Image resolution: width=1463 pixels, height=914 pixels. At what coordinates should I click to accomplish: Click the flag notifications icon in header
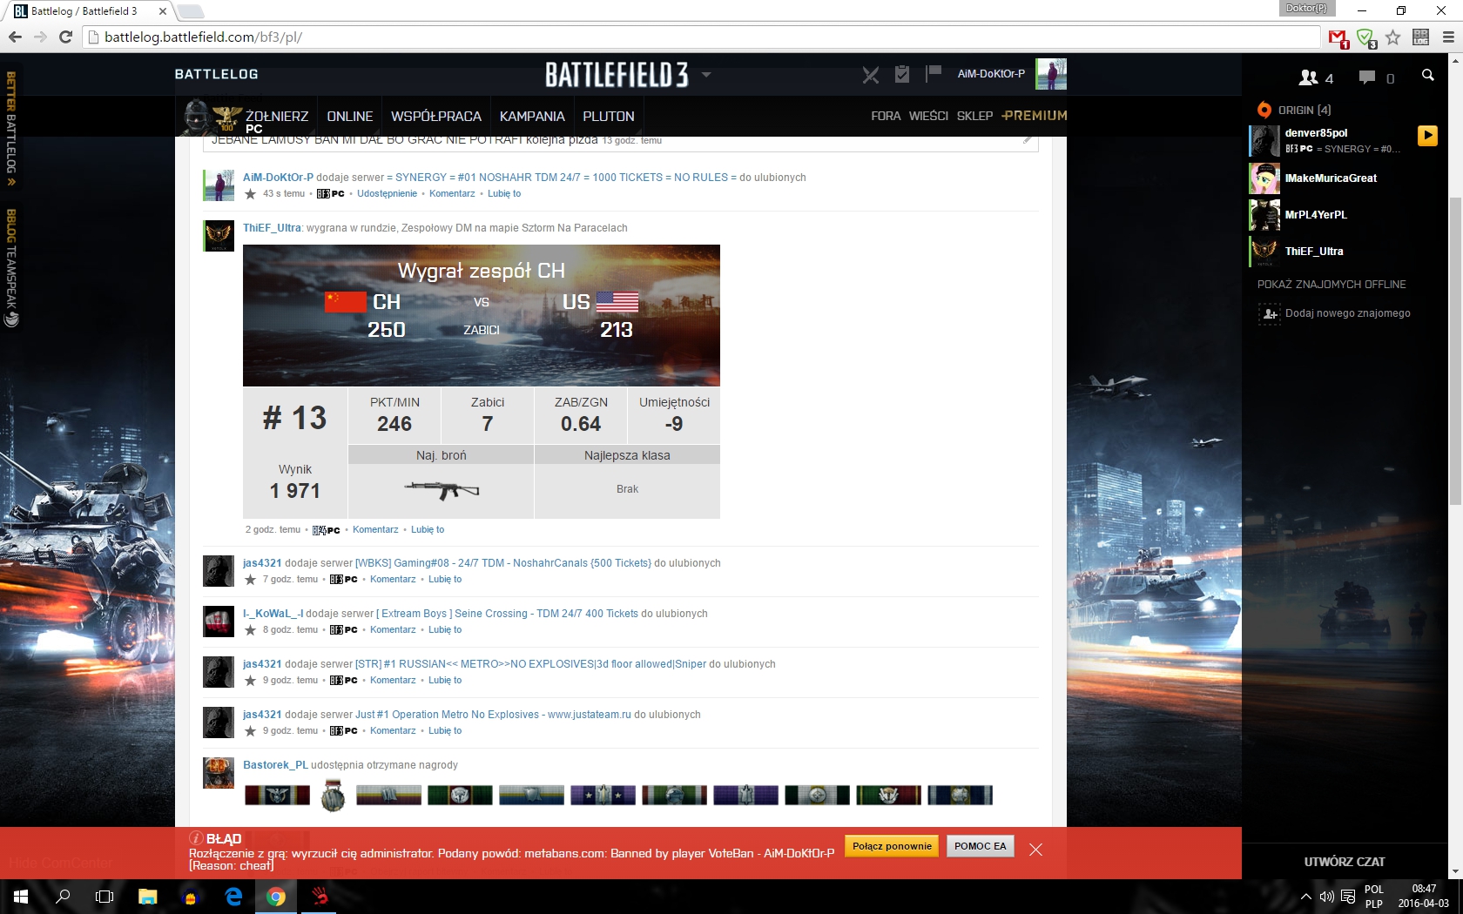(x=933, y=73)
